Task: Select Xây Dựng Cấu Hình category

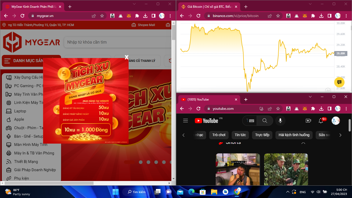Action: coord(28,77)
